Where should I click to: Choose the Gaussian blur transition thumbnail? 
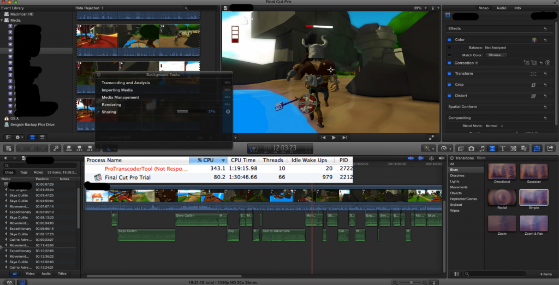pyautogui.click(x=534, y=172)
